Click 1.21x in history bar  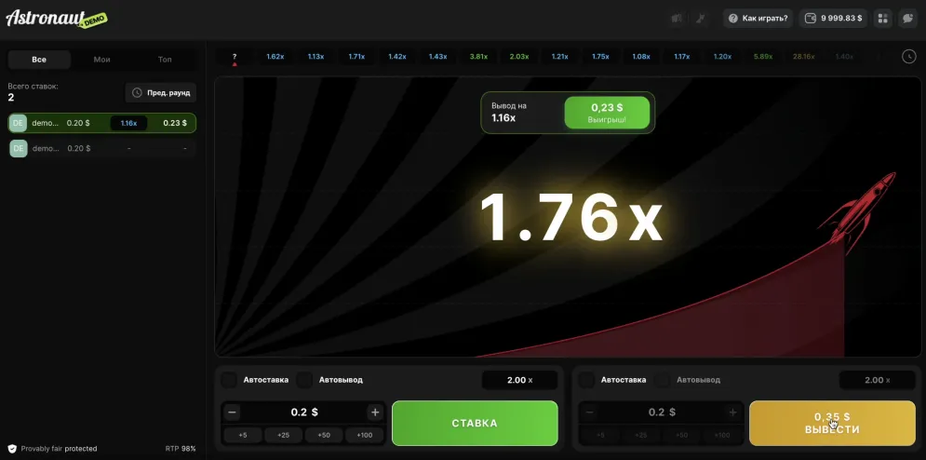pyautogui.click(x=560, y=57)
